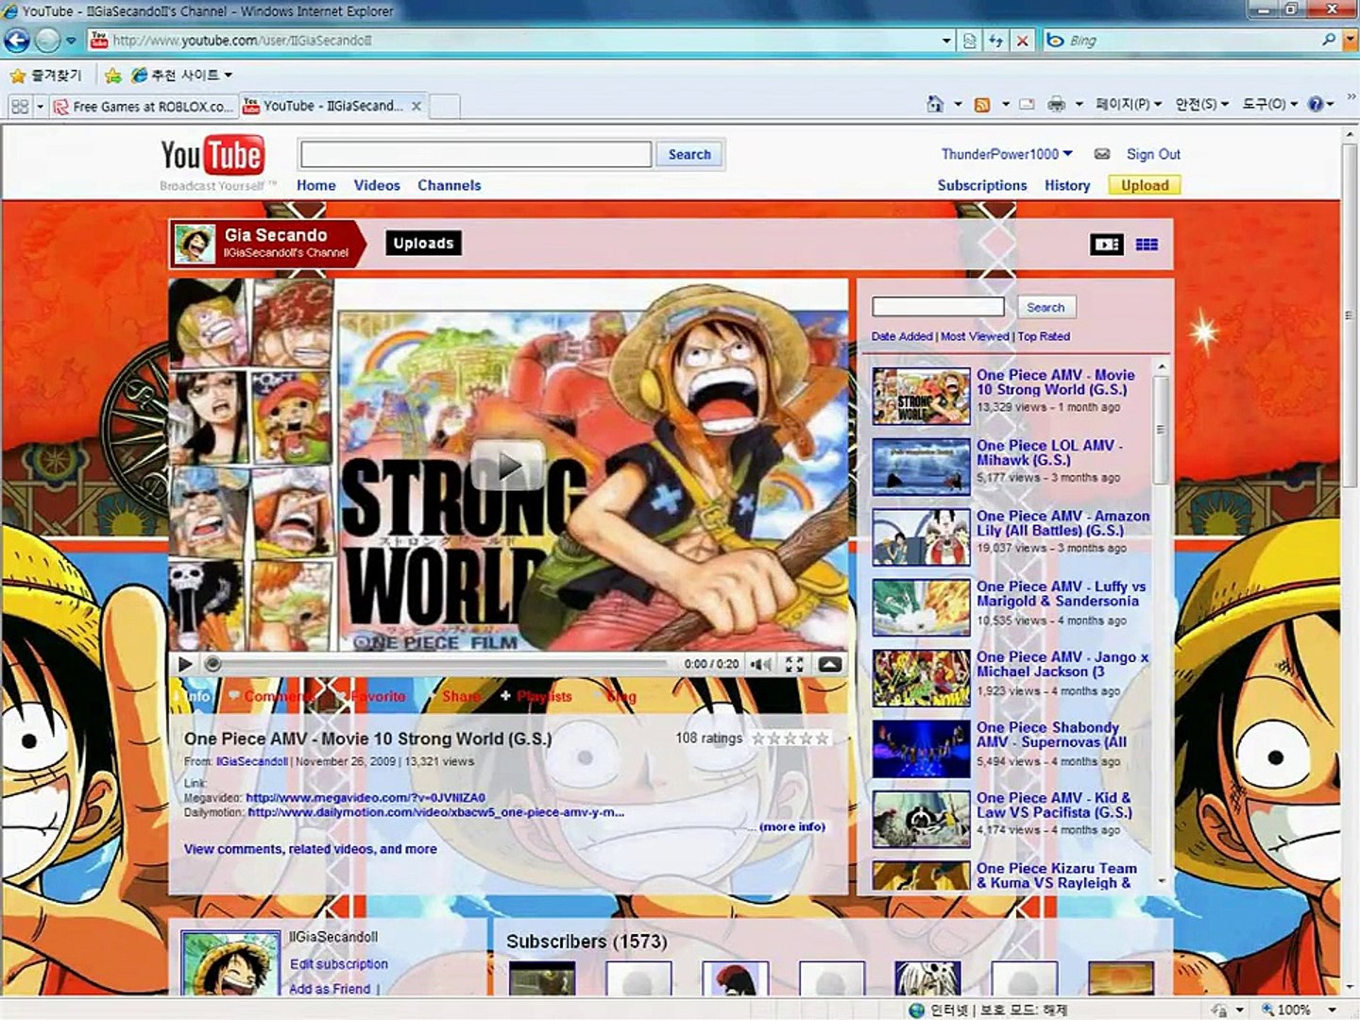
Task: Open the YouTube inbox envelope icon
Action: pos(1101,154)
